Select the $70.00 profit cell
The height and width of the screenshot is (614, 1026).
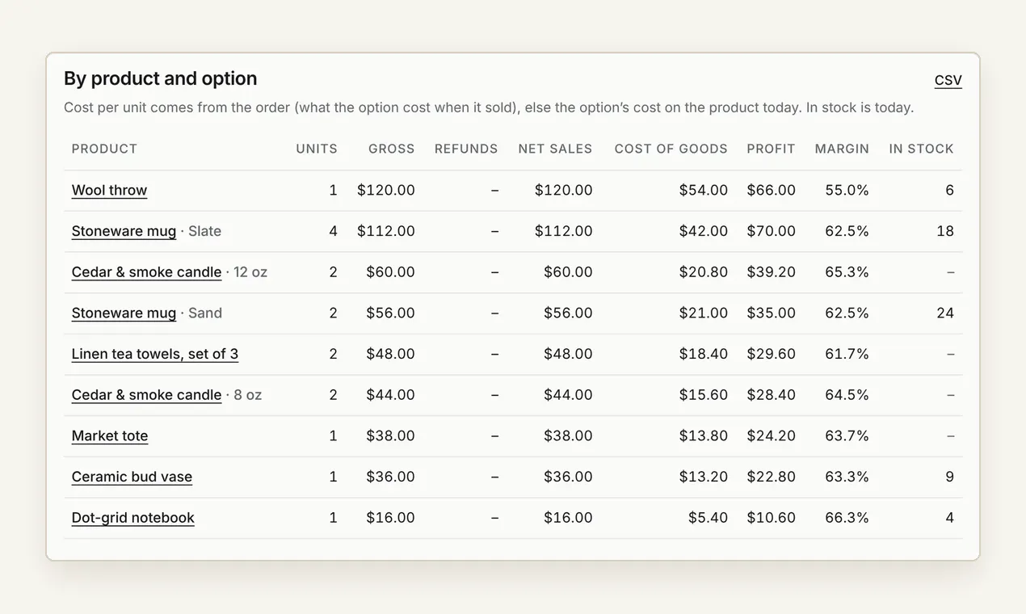[x=772, y=231]
